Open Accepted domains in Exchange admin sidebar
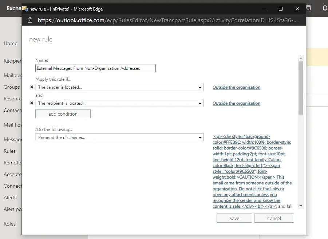The image size is (328, 239). 12,174
